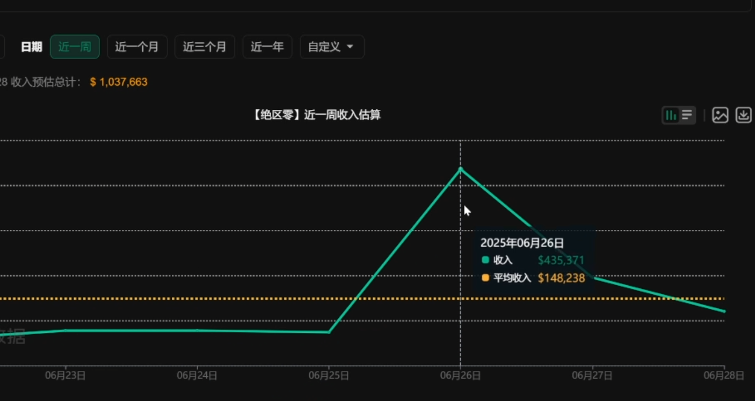Click the green 收入 legend dot in tooltip
The image size is (755, 401).
(x=485, y=260)
